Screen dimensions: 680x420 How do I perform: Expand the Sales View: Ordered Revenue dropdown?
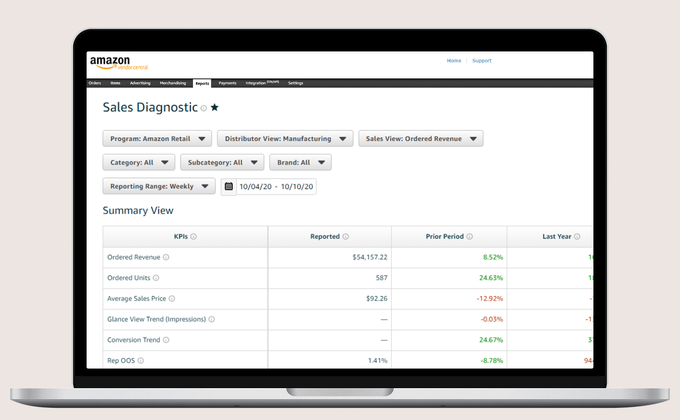click(421, 139)
